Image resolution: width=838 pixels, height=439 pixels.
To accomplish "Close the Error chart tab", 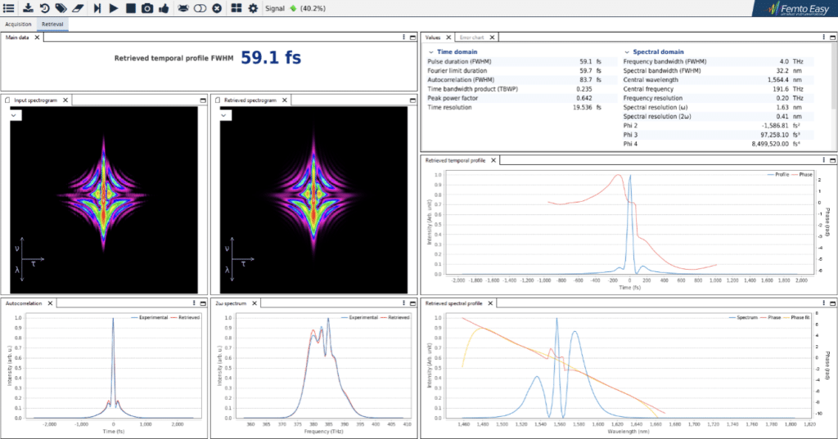I will (x=492, y=38).
